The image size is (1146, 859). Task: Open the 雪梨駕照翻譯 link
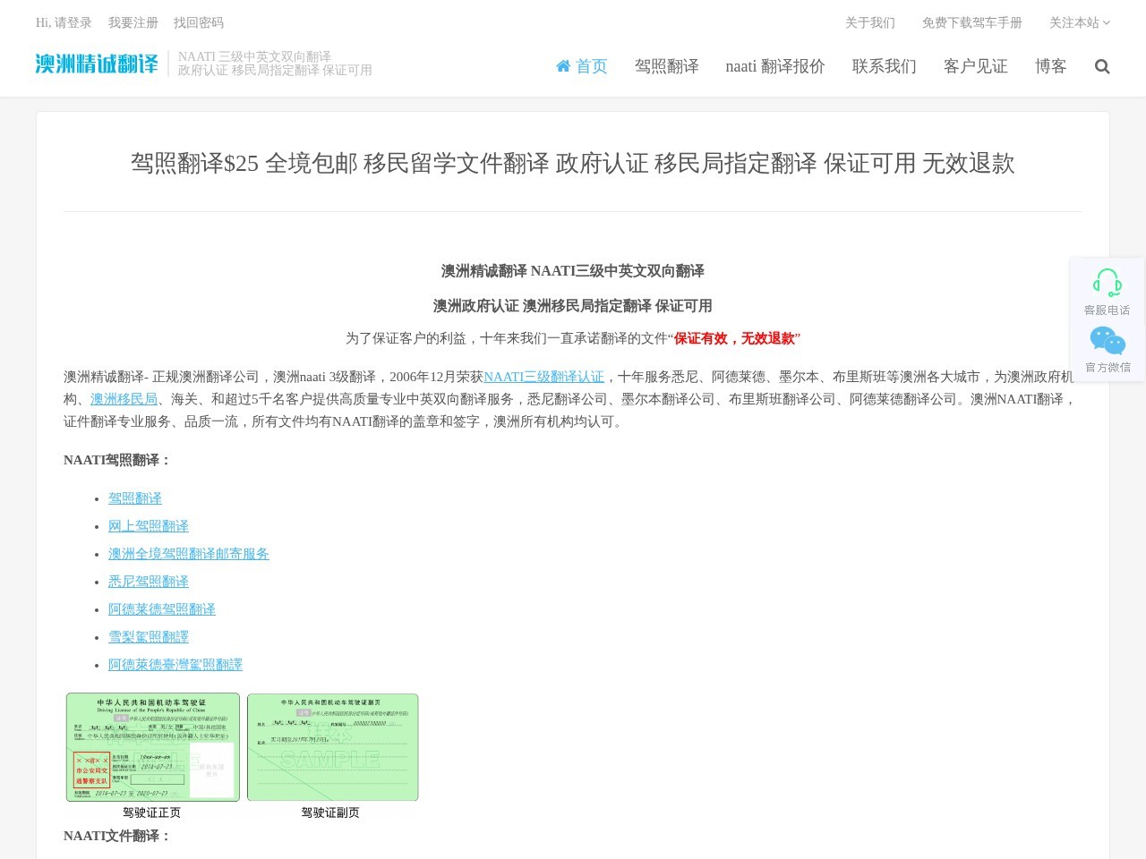(149, 637)
